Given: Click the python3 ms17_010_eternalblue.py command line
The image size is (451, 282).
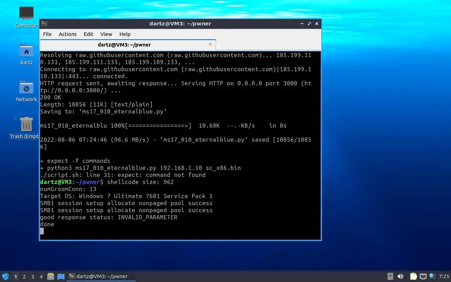Looking at the screenshot, I should coord(141,168).
